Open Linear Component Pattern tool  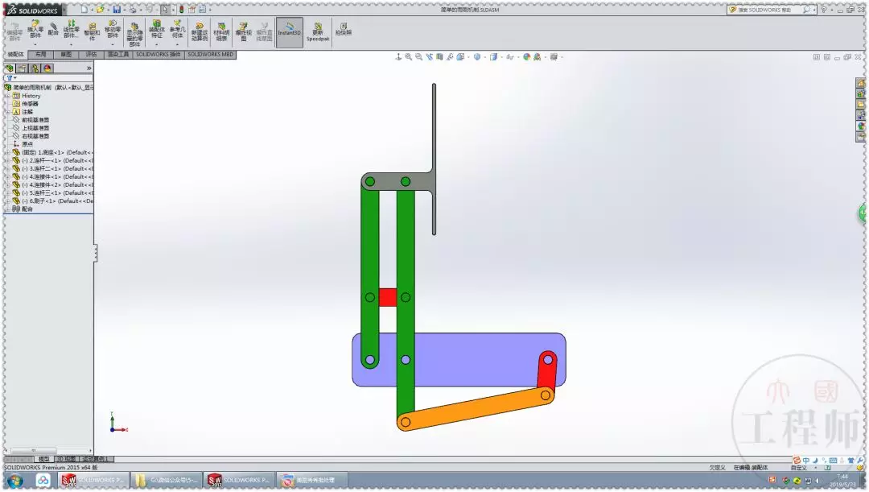pos(71,31)
